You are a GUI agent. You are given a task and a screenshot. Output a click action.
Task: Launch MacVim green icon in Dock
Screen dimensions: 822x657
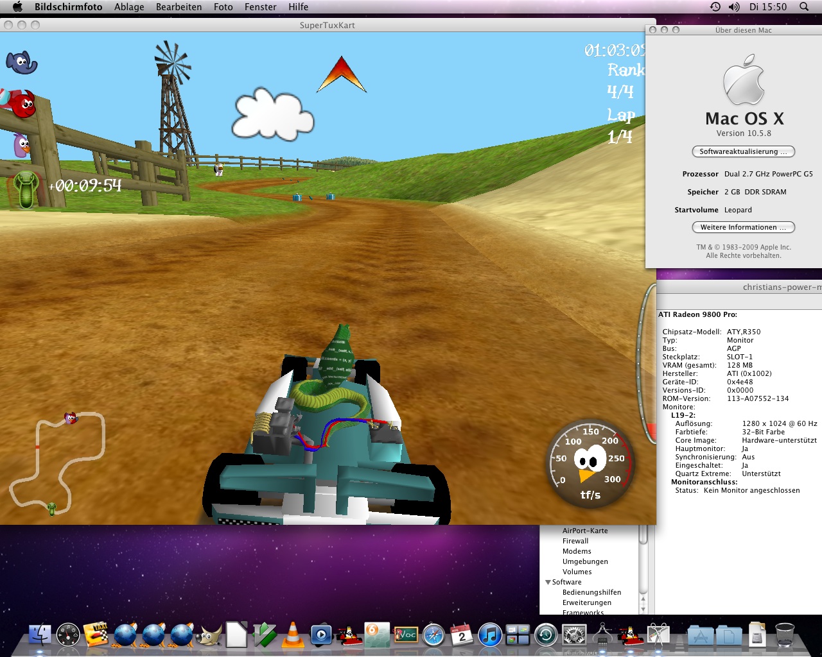point(265,635)
